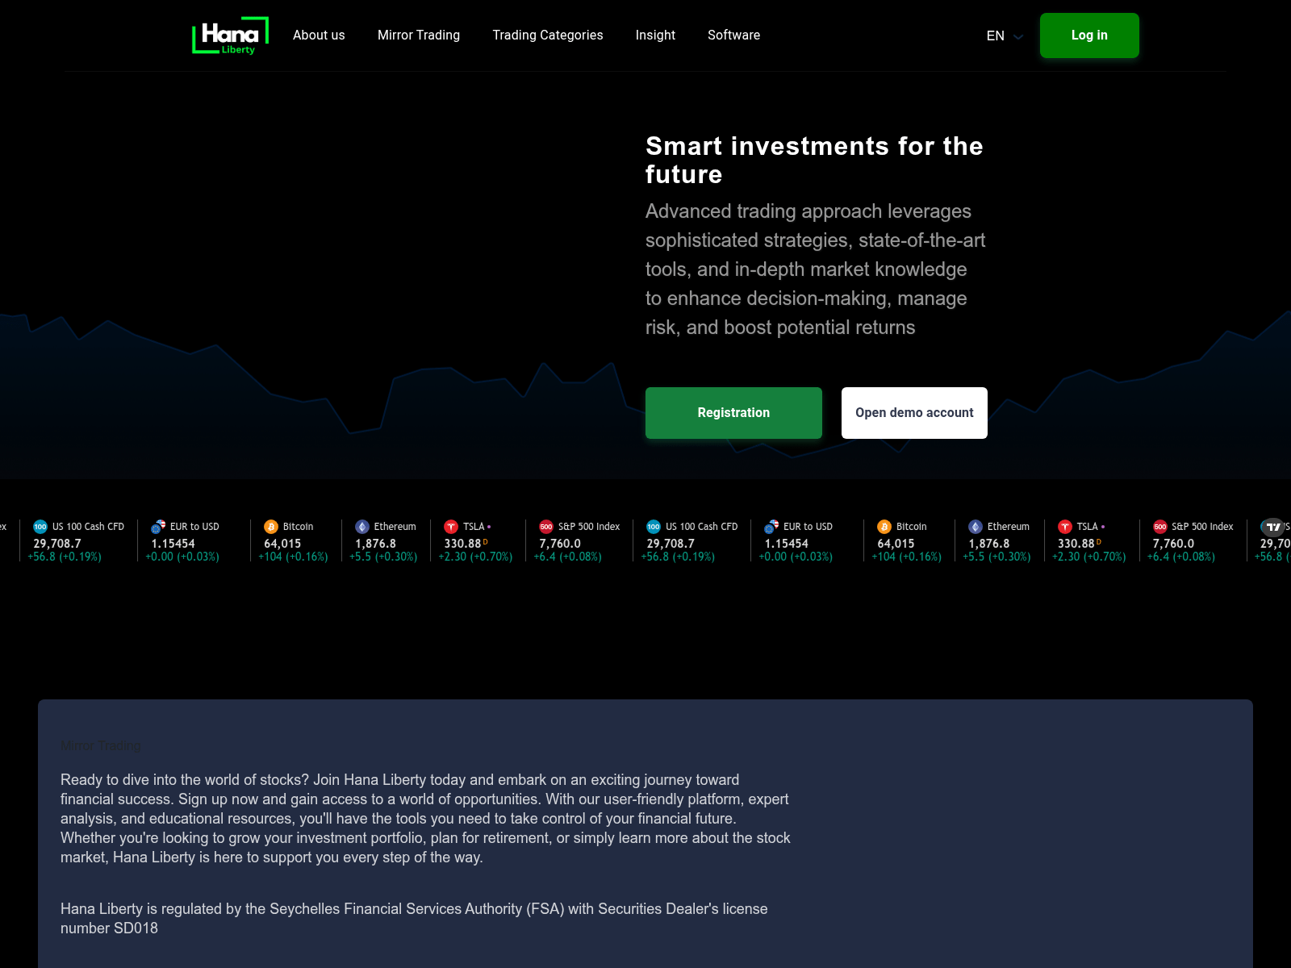Click the green Log in button
The width and height of the screenshot is (1291, 968).
click(1089, 35)
